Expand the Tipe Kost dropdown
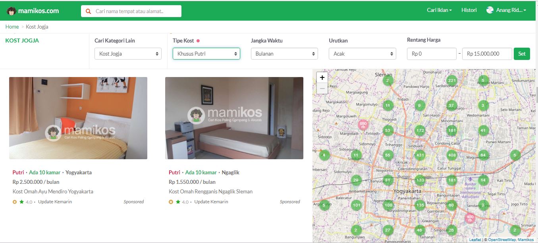Image resolution: width=538 pixels, height=243 pixels. coord(206,54)
